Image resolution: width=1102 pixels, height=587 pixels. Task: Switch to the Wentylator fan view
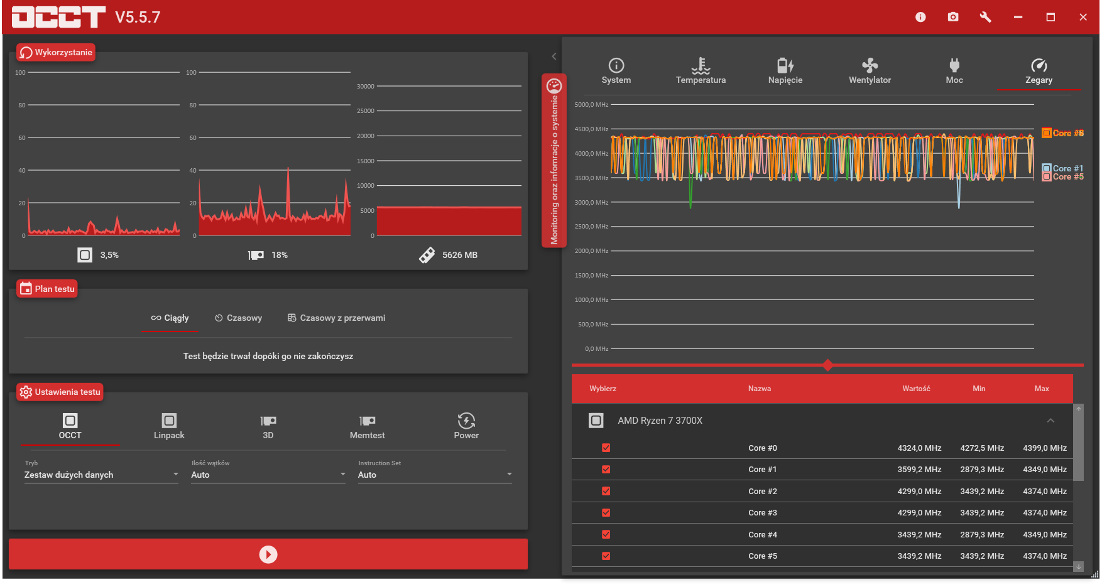pyautogui.click(x=870, y=71)
